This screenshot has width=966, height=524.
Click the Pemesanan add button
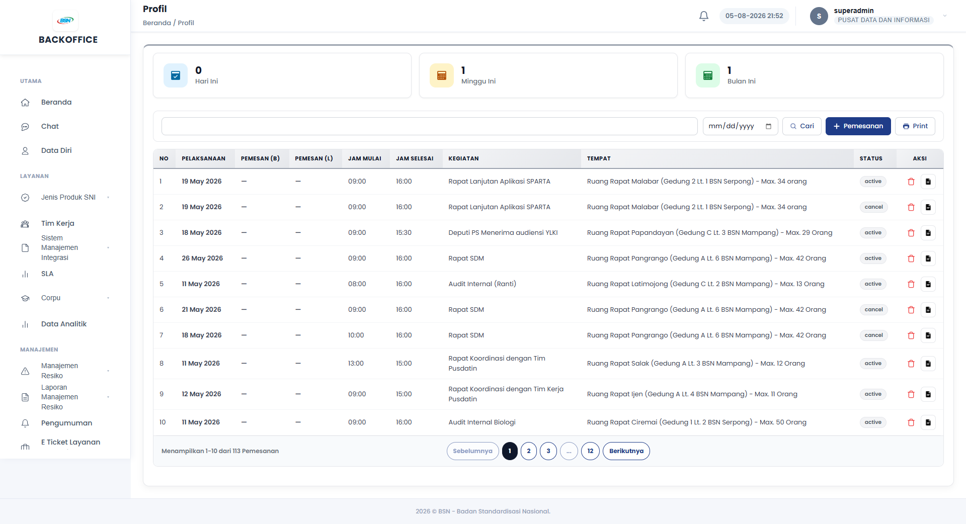pyautogui.click(x=858, y=126)
